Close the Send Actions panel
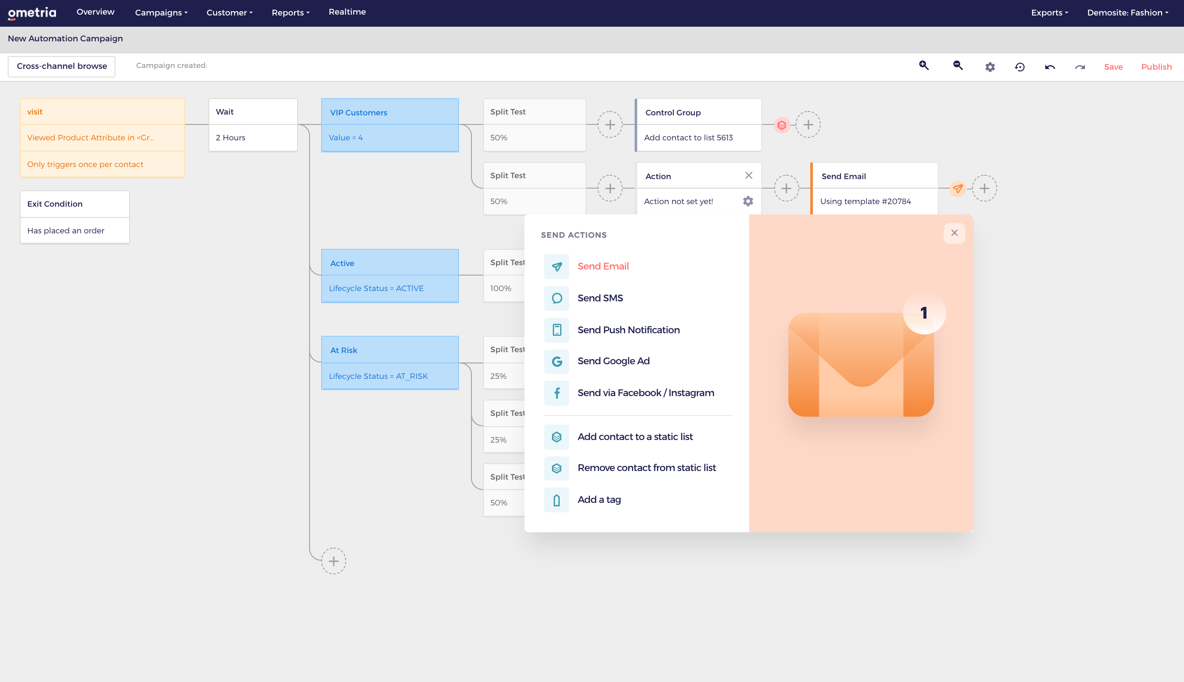This screenshot has height=682, width=1184. [954, 233]
